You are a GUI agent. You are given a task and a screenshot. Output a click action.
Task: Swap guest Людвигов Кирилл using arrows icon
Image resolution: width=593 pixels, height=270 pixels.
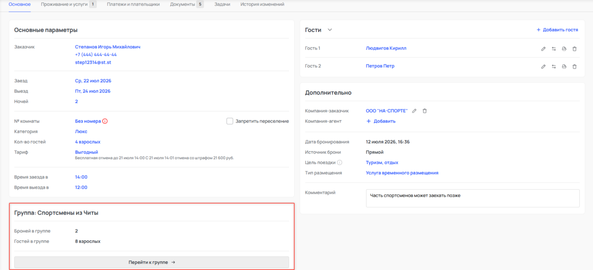click(553, 49)
